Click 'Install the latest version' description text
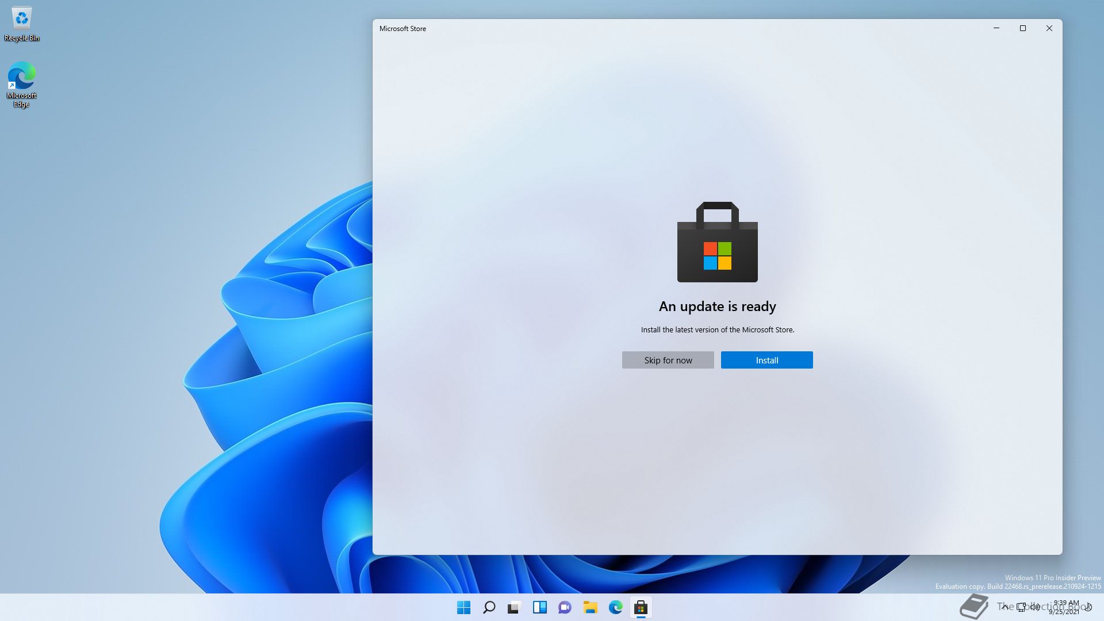This screenshot has height=621, width=1104. [717, 329]
